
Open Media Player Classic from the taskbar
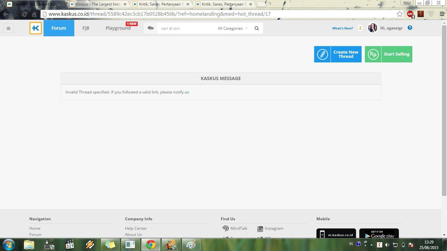70,245
